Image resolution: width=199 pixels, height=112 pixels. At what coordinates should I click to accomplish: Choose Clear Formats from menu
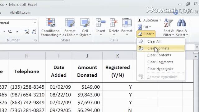[161, 48]
